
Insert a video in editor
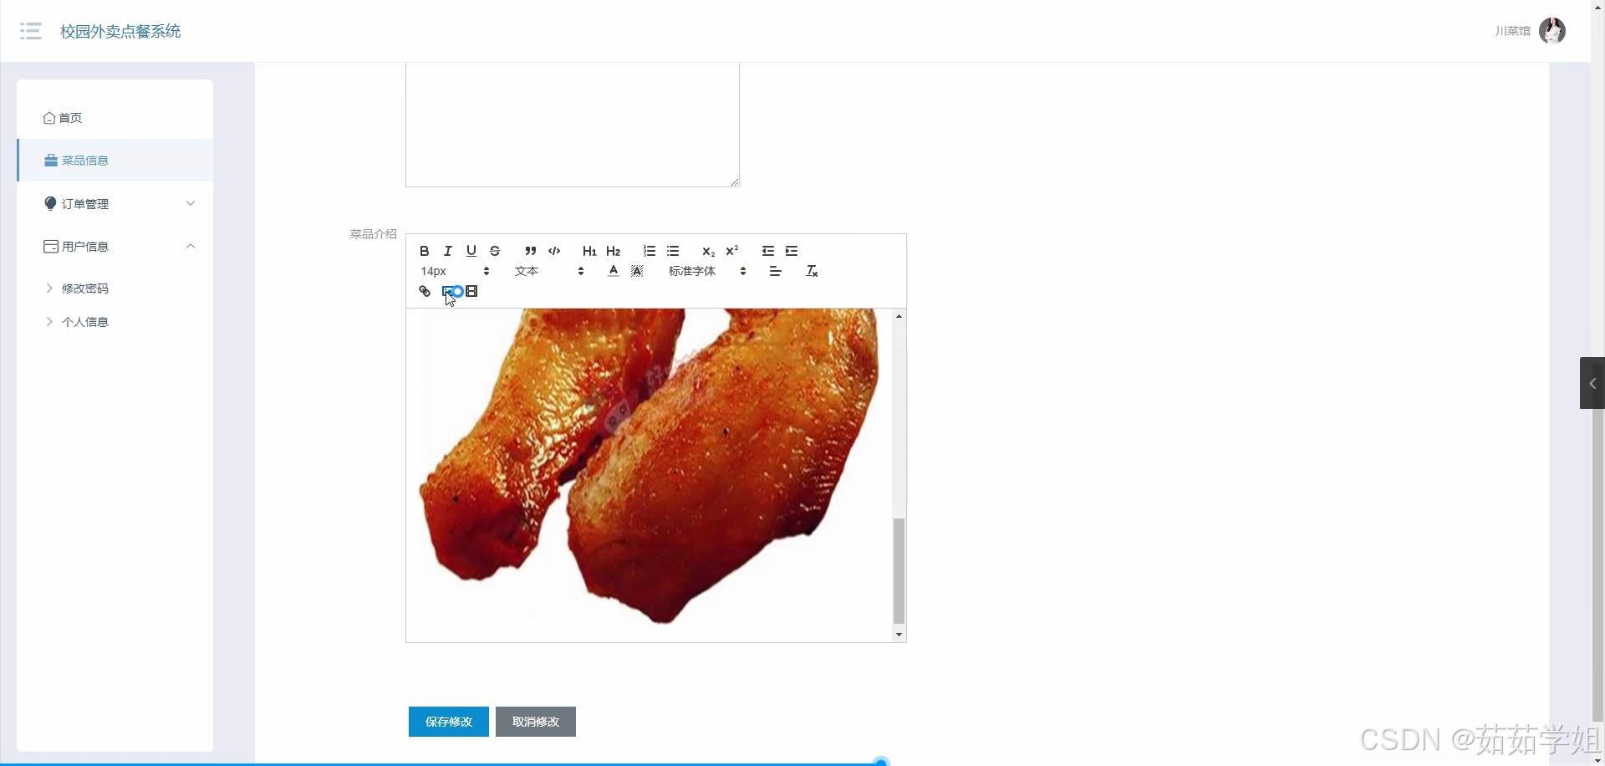[471, 291]
